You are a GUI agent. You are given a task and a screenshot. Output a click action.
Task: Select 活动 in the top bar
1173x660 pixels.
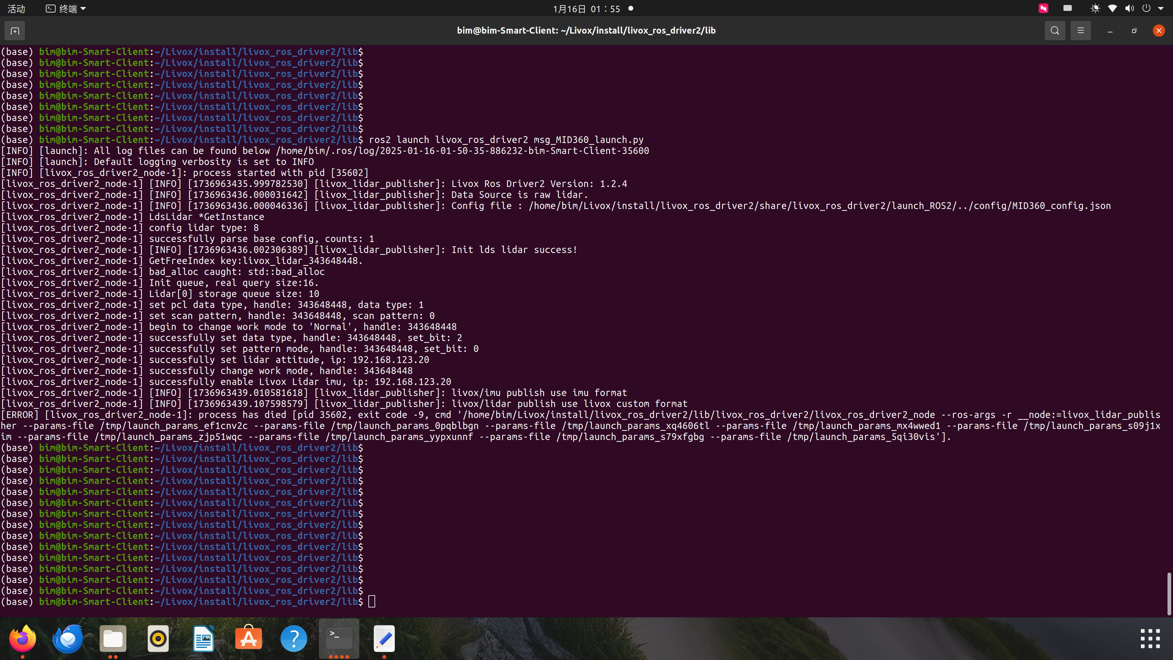tap(16, 8)
